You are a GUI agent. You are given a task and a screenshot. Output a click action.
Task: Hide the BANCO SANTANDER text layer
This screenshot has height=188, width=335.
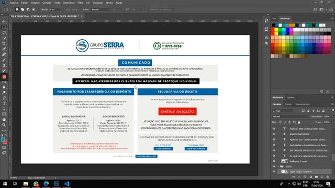[x=274, y=134]
